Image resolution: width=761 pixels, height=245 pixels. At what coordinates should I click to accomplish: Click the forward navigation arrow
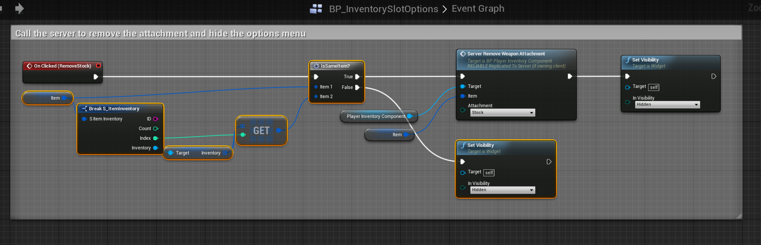click(20, 8)
